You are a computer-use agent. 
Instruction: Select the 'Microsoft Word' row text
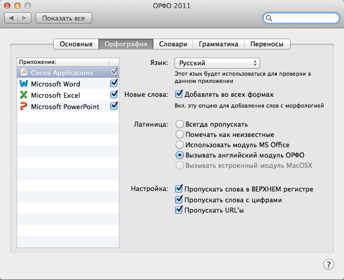pyautogui.click(x=56, y=84)
